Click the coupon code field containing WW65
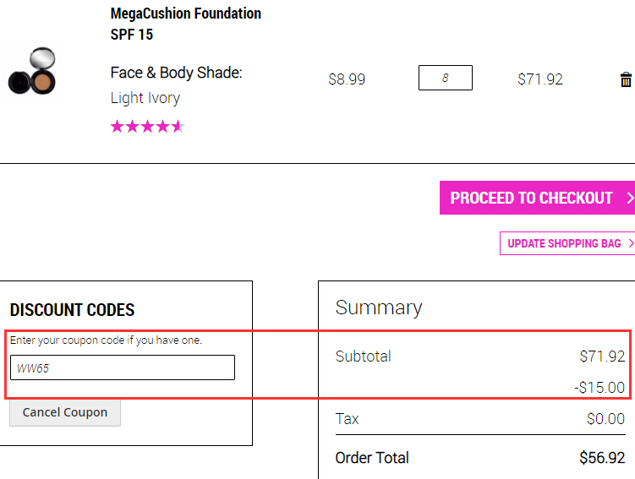The height and width of the screenshot is (479, 635). pyautogui.click(x=123, y=367)
